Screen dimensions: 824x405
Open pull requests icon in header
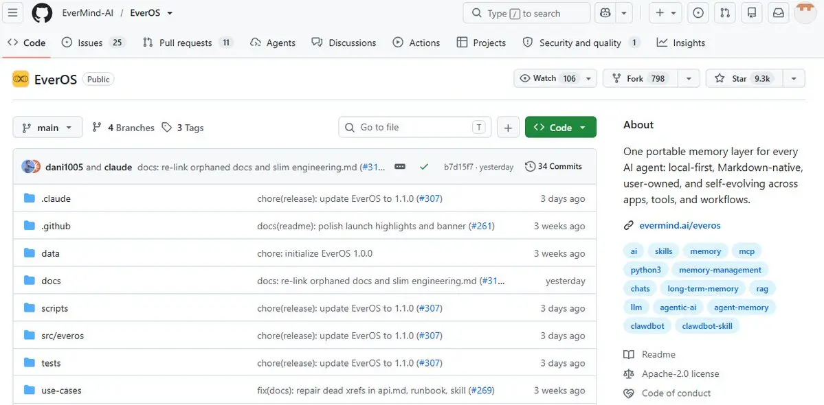(x=724, y=13)
